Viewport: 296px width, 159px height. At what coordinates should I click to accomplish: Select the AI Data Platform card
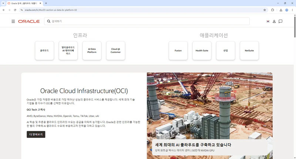click(x=92, y=51)
